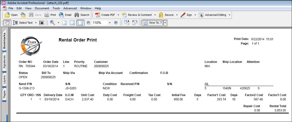Click the Email icon

tap(61, 15)
